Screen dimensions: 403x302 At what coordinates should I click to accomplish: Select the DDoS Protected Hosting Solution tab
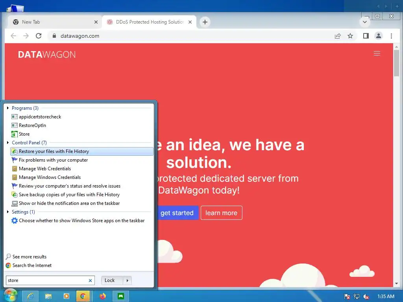point(149,22)
